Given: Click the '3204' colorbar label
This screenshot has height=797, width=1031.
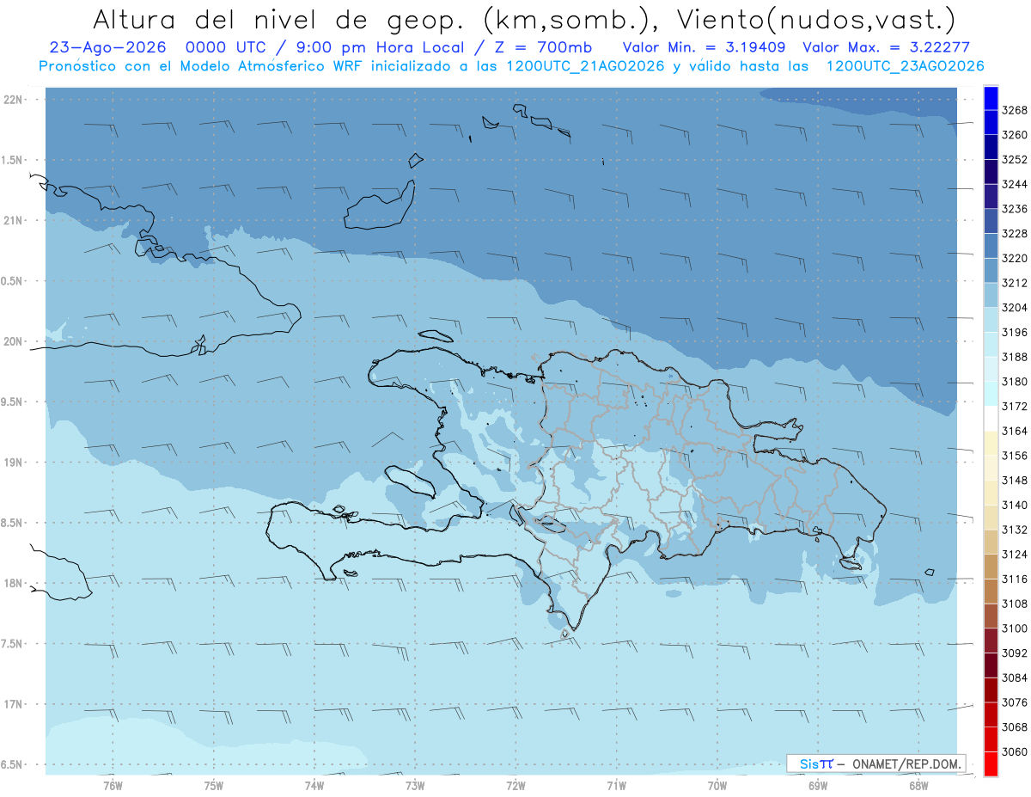Looking at the screenshot, I should coord(1015,308).
